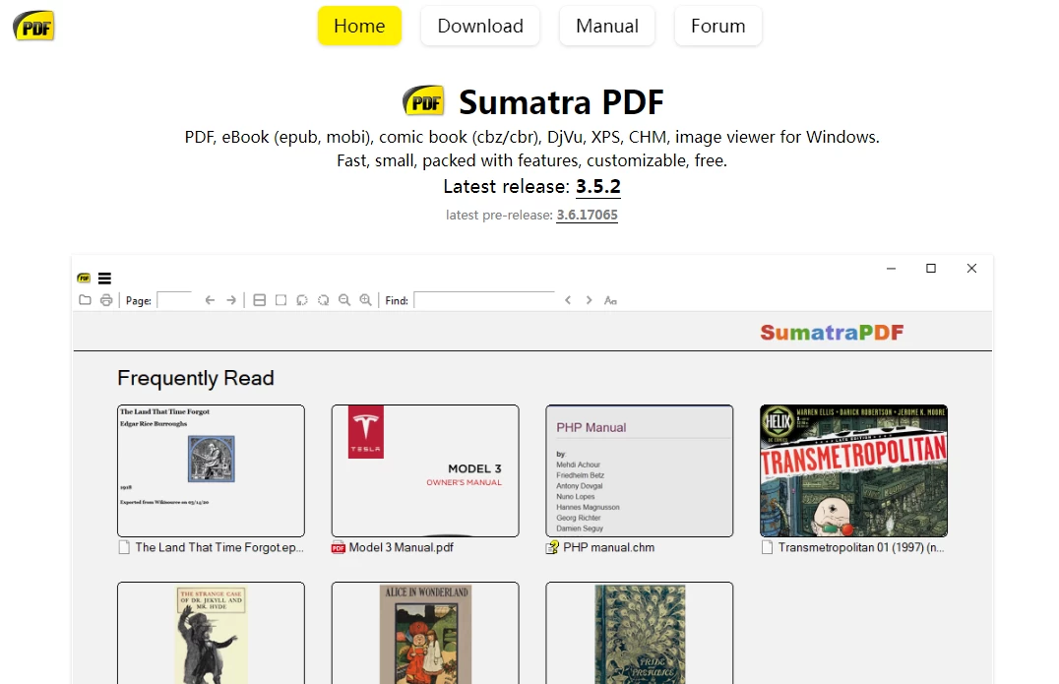Click the Page number input field
Screen dimensions: 1059x684
(x=175, y=300)
